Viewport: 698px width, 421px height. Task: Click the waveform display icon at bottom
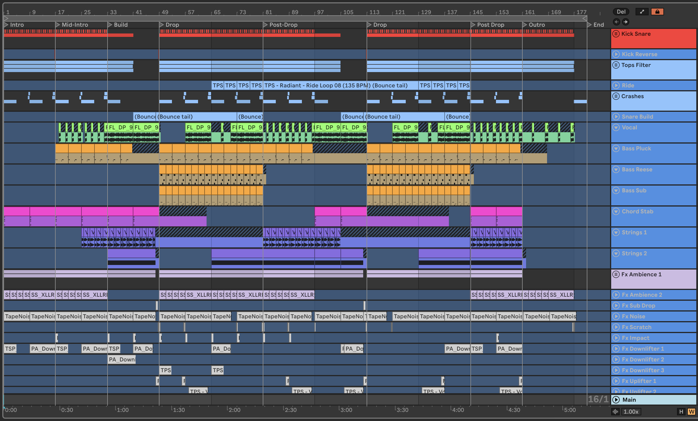(615, 412)
